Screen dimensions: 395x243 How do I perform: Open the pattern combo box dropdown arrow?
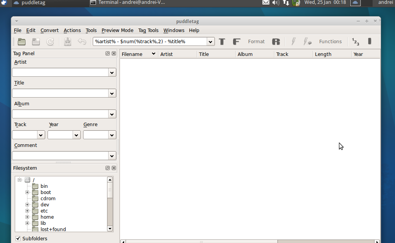211,42
